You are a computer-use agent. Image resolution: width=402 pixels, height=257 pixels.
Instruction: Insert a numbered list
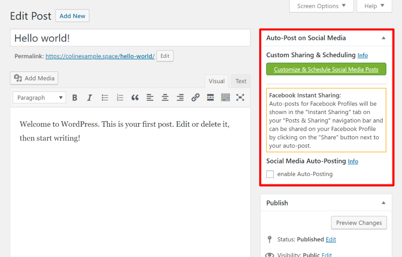[120, 97]
